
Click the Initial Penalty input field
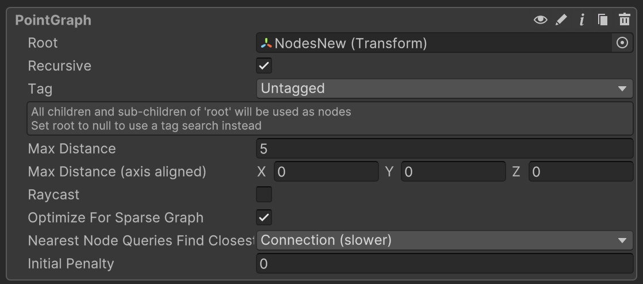pyautogui.click(x=444, y=264)
